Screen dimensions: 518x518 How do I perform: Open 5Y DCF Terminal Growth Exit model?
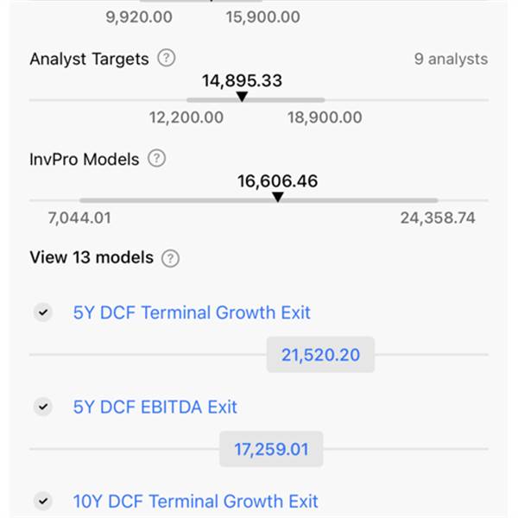click(192, 313)
